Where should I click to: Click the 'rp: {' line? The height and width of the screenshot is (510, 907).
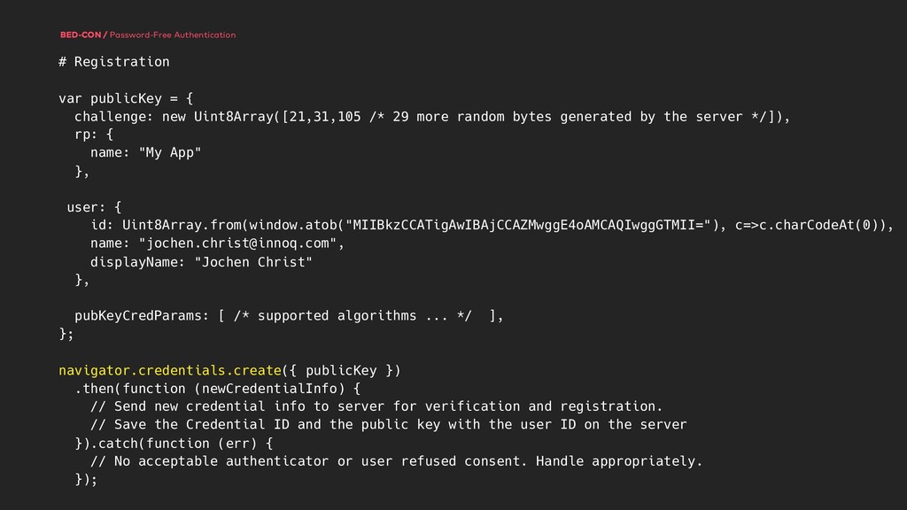94,135
